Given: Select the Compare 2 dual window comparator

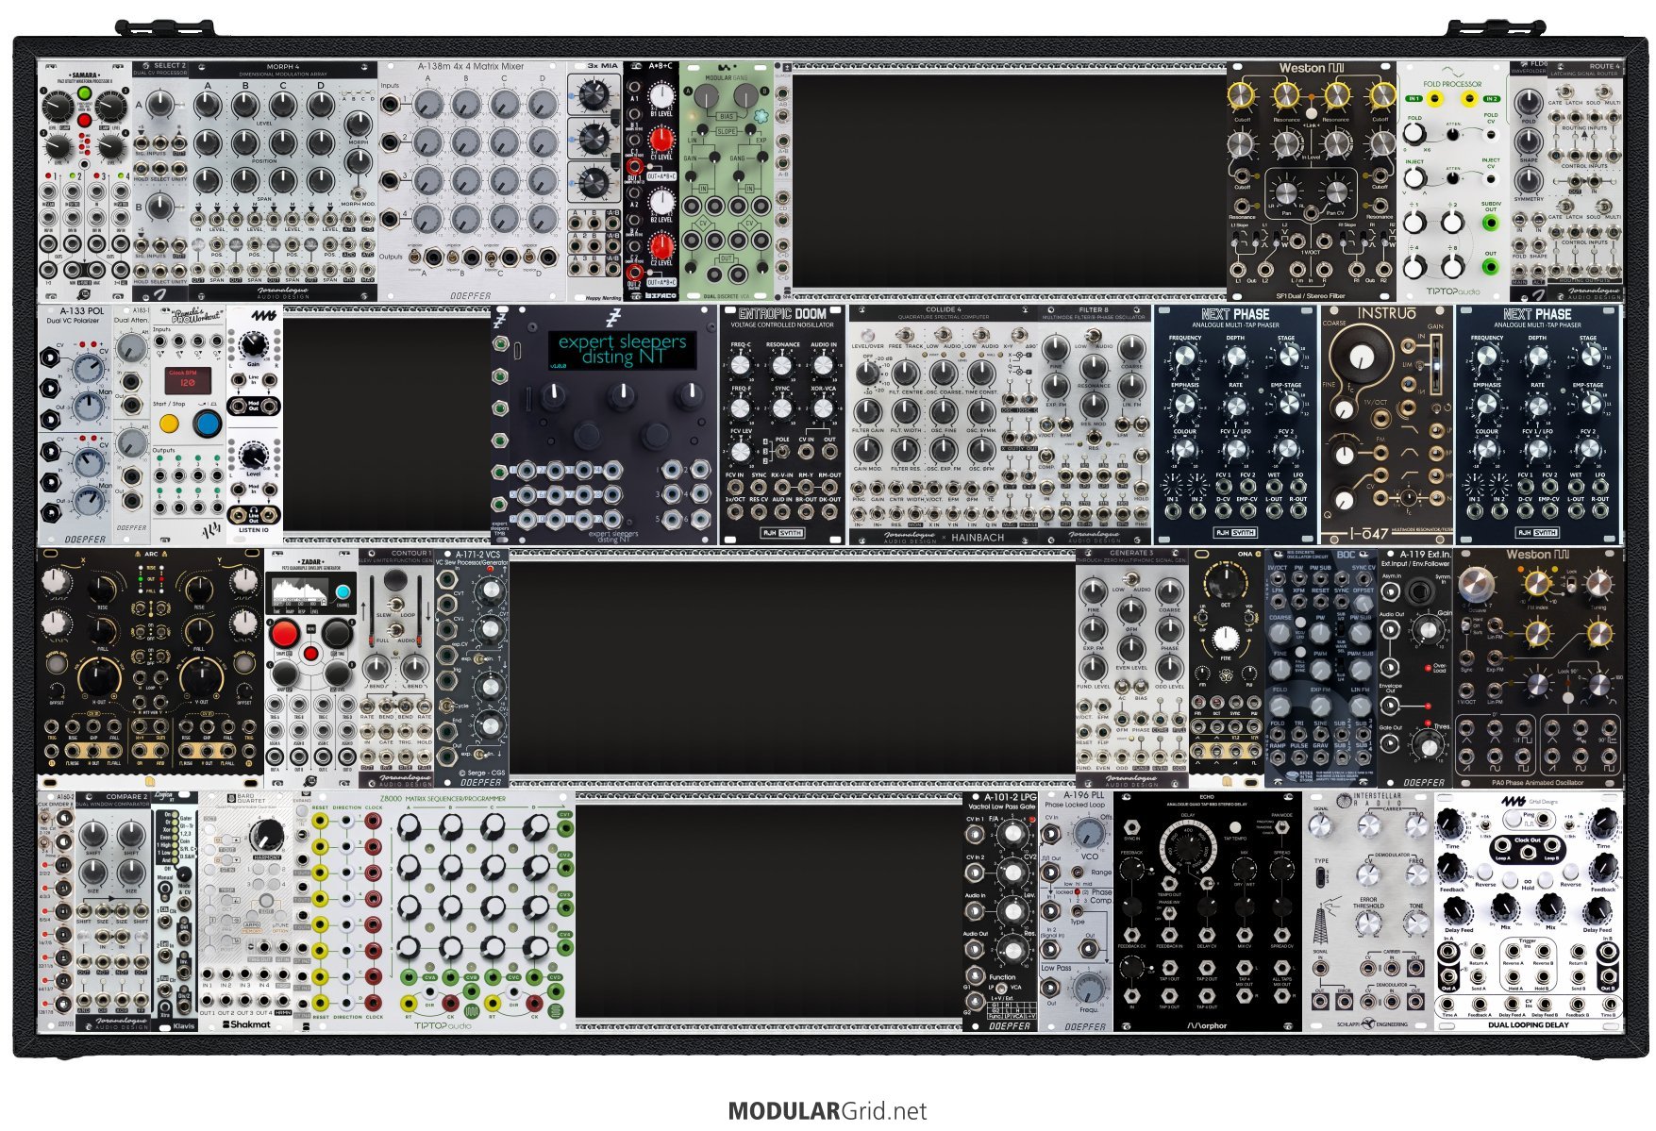Looking at the screenshot, I should pos(113,911).
